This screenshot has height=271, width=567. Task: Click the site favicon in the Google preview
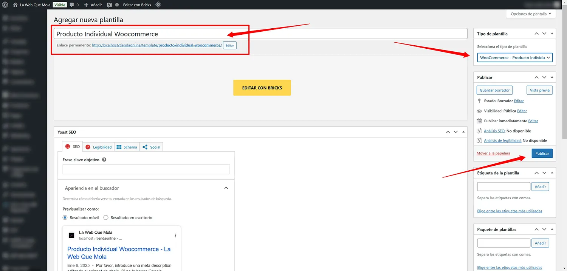pos(71,236)
